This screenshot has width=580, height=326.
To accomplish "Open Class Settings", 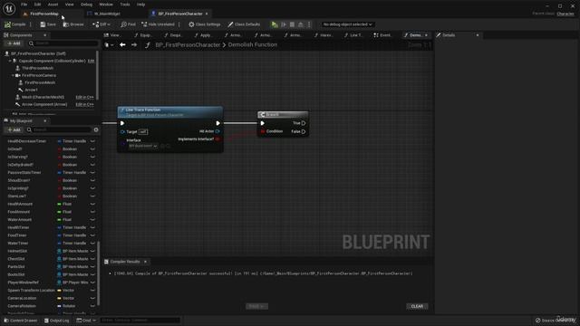I will coord(205,24).
